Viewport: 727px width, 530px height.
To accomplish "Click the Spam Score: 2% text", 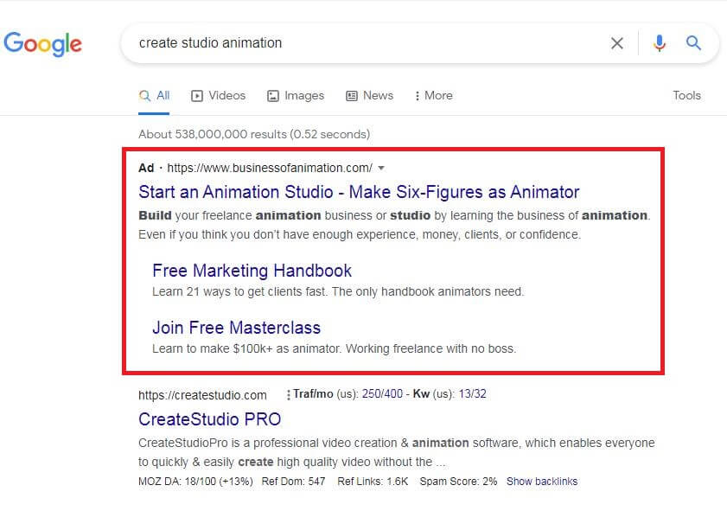I will 458,482.
